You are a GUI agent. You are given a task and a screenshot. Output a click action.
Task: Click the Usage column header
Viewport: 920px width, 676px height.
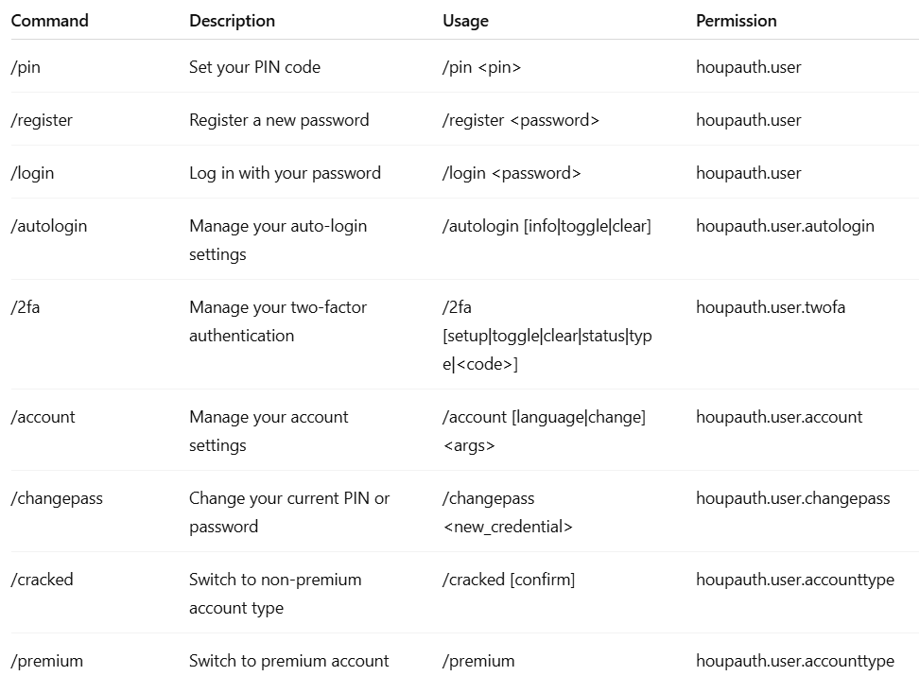pos(465,20)
